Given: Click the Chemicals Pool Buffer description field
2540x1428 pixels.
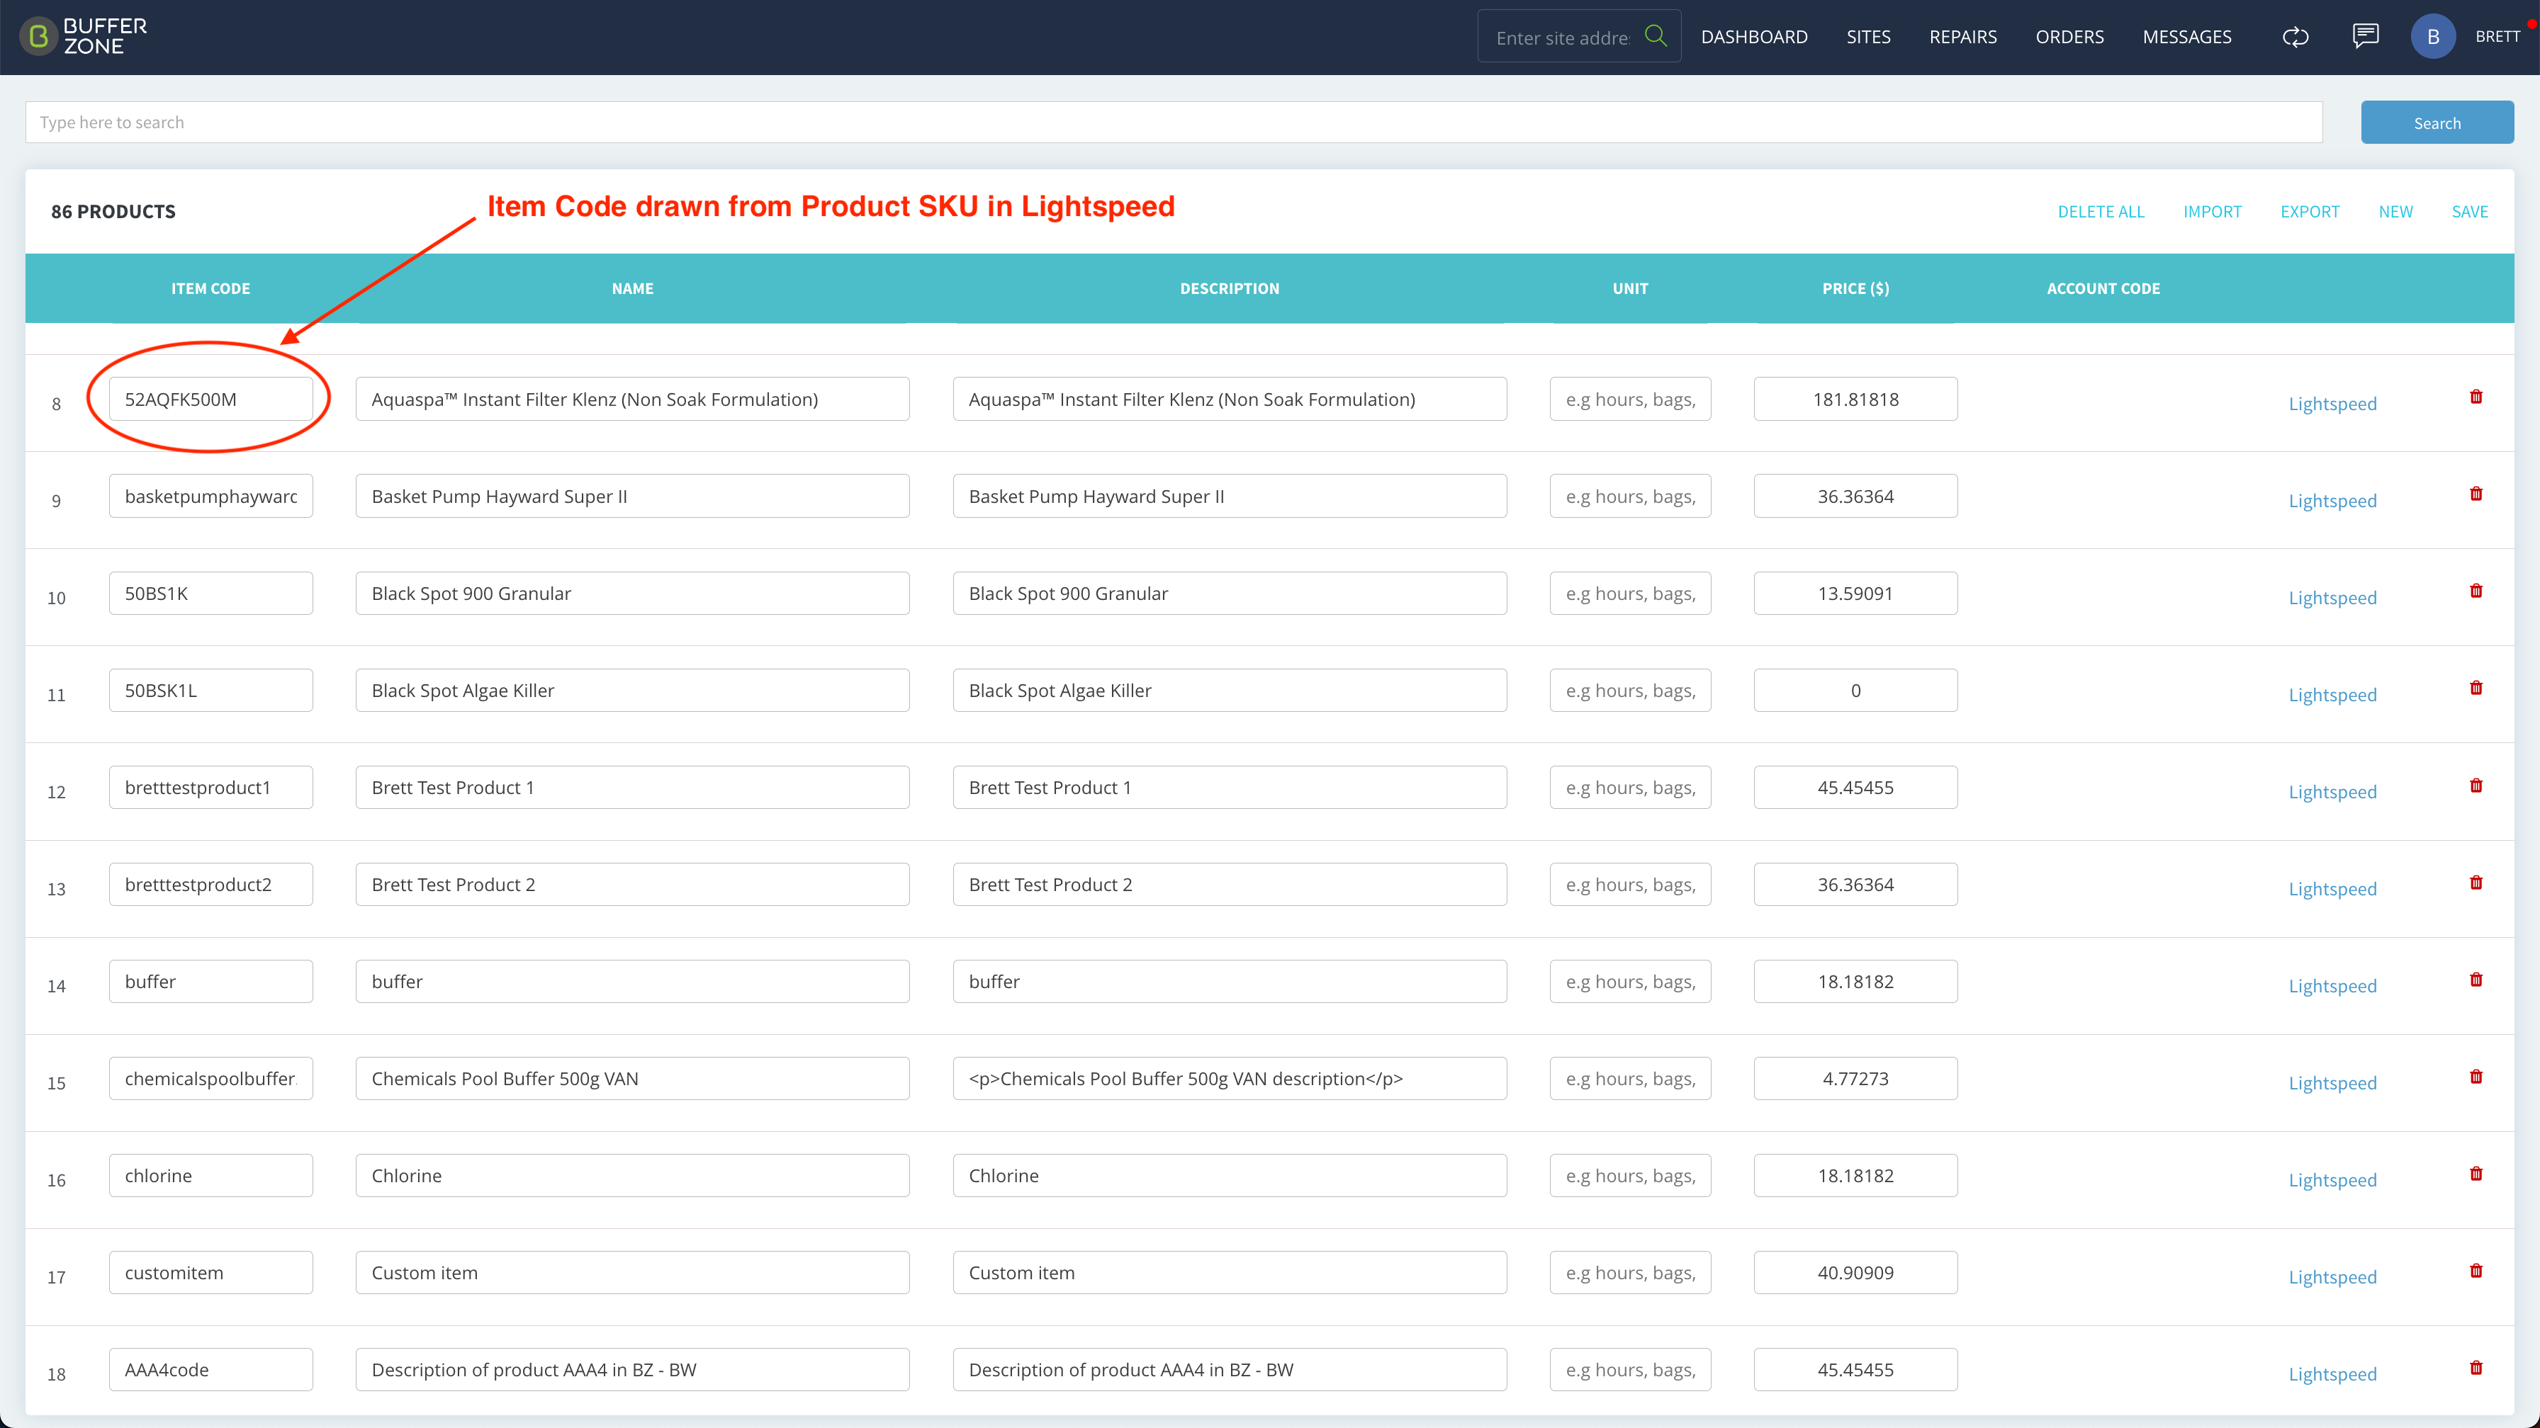Looking at the screenshot, I should (x=1230, y=1078).
